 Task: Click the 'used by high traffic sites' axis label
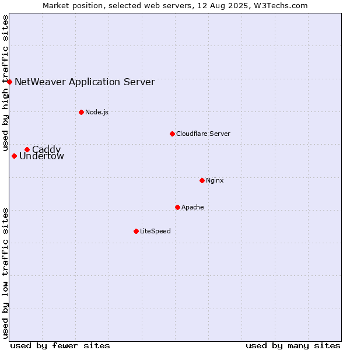pos(5,83)
